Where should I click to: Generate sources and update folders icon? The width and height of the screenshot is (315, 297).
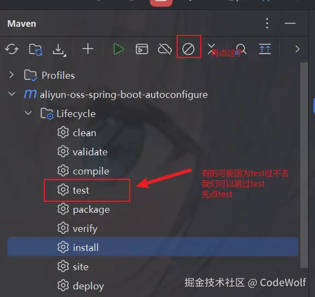pyautogui.click(x=36, y=49)
